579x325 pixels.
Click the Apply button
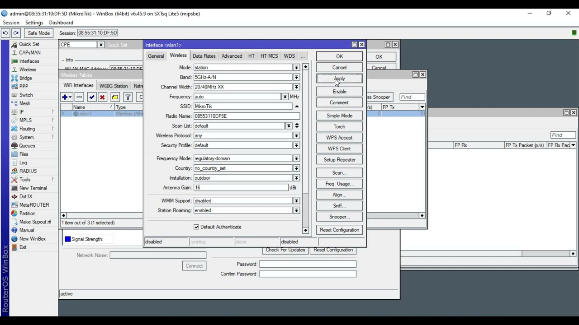click(339, 79)
